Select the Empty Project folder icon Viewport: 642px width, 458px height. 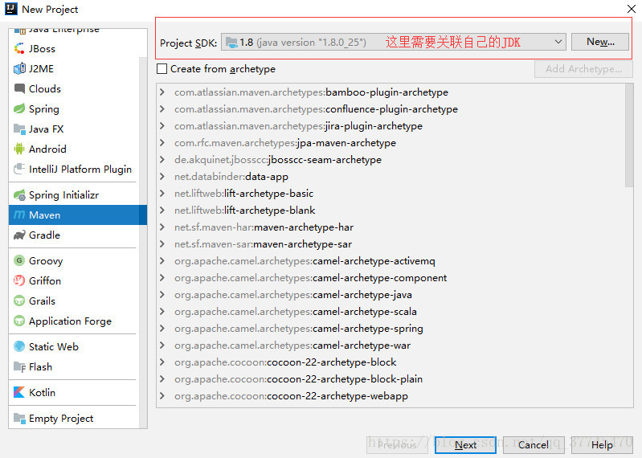18,418
